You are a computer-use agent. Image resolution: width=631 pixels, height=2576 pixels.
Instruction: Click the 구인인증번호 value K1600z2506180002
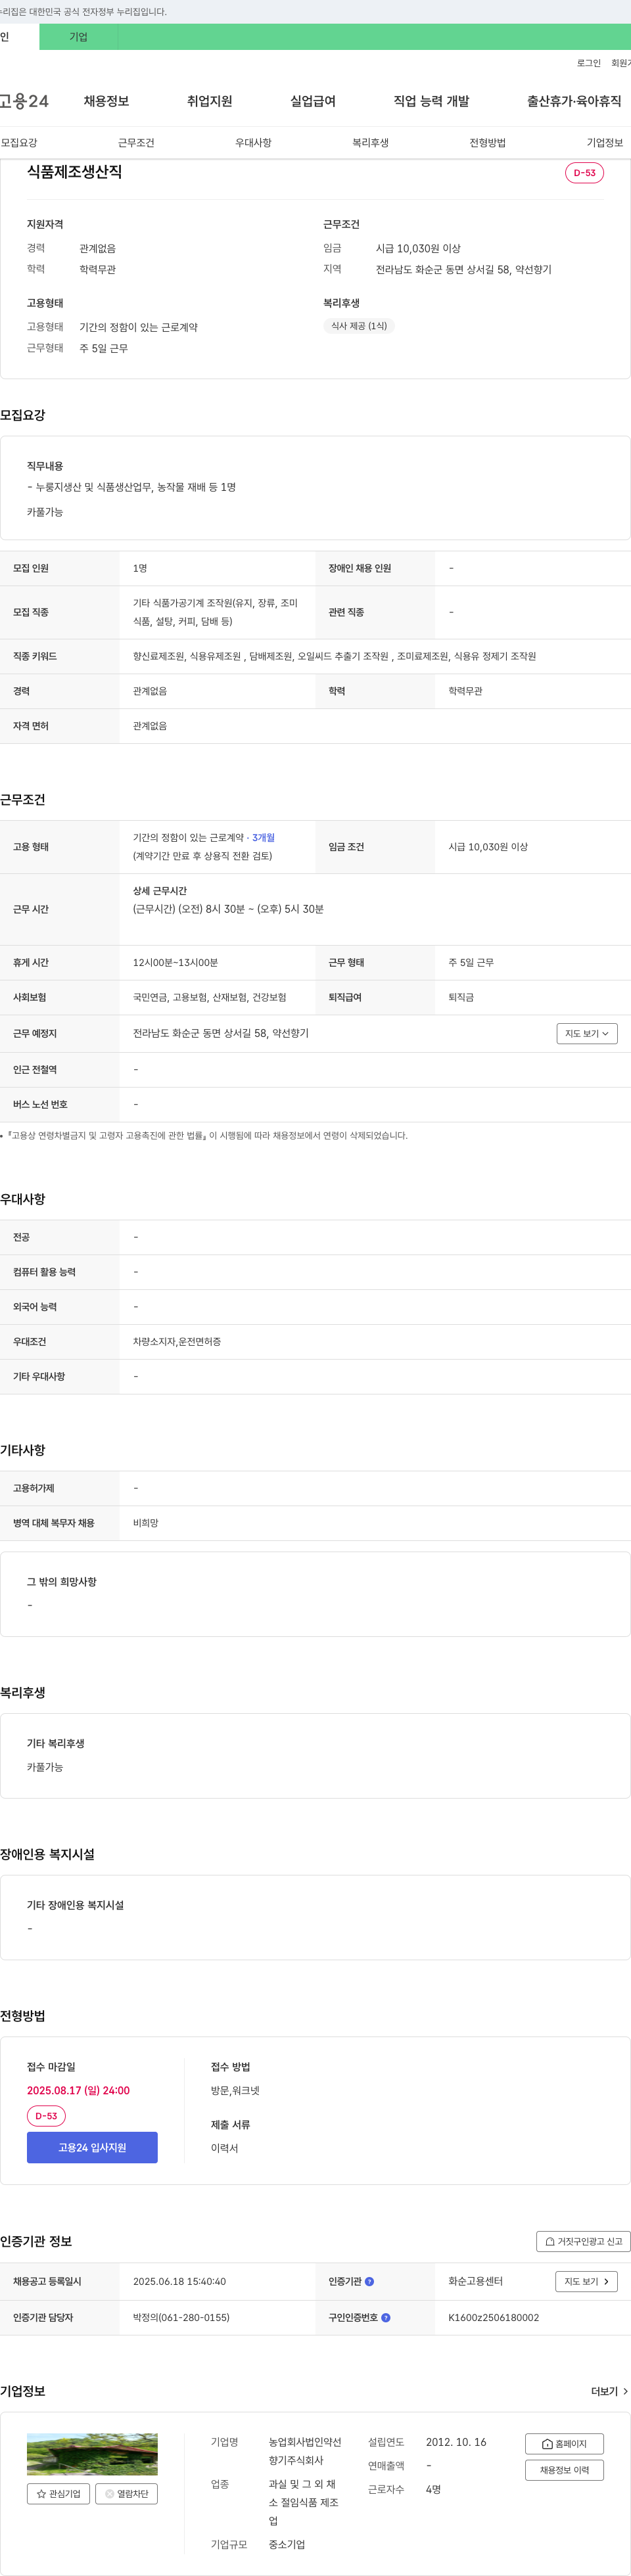[493, 2318]
